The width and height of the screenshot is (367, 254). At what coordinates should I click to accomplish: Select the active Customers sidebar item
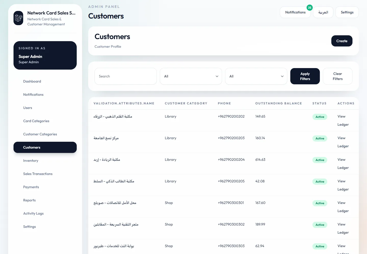coord(45,147)
